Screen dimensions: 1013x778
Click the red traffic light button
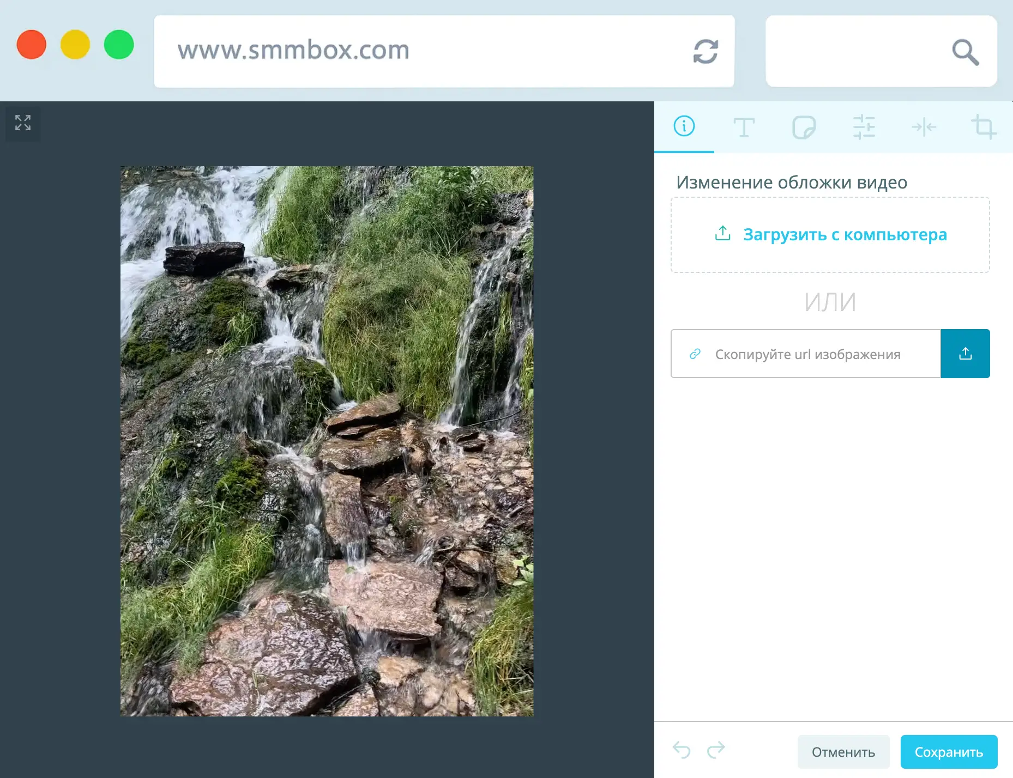[31, 45]
